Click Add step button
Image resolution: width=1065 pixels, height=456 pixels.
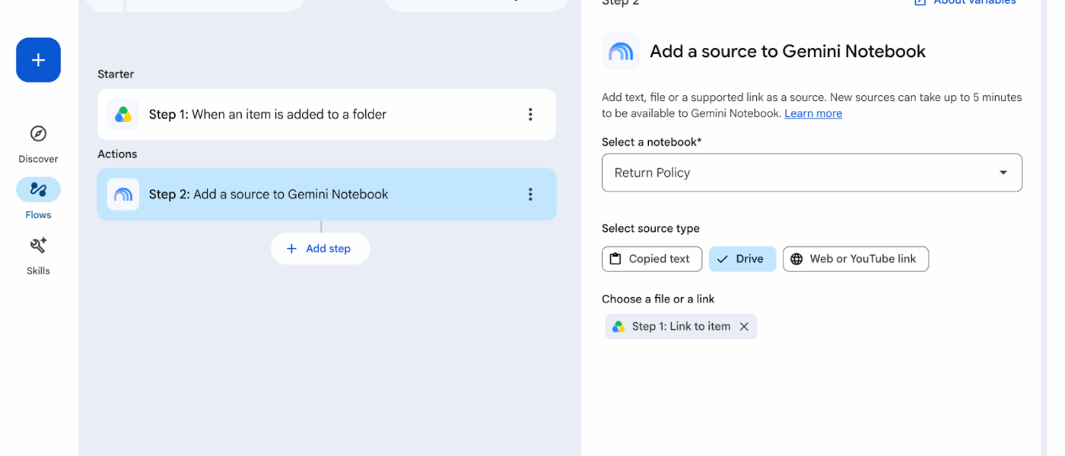(x=320, y=249)
